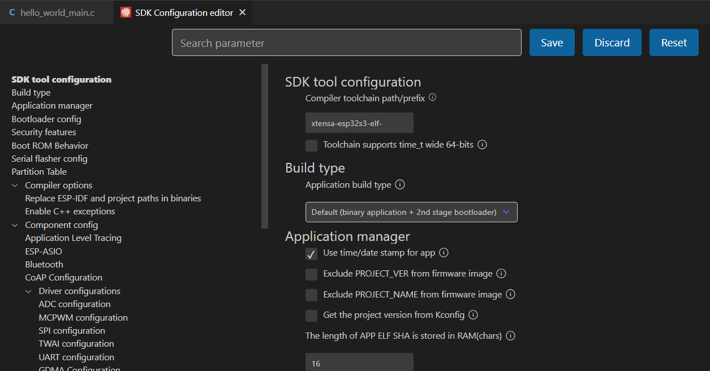Select Replace ESP-IDF and project paths item
Viewport: 710px width, 371px height.
click(113, 199)
